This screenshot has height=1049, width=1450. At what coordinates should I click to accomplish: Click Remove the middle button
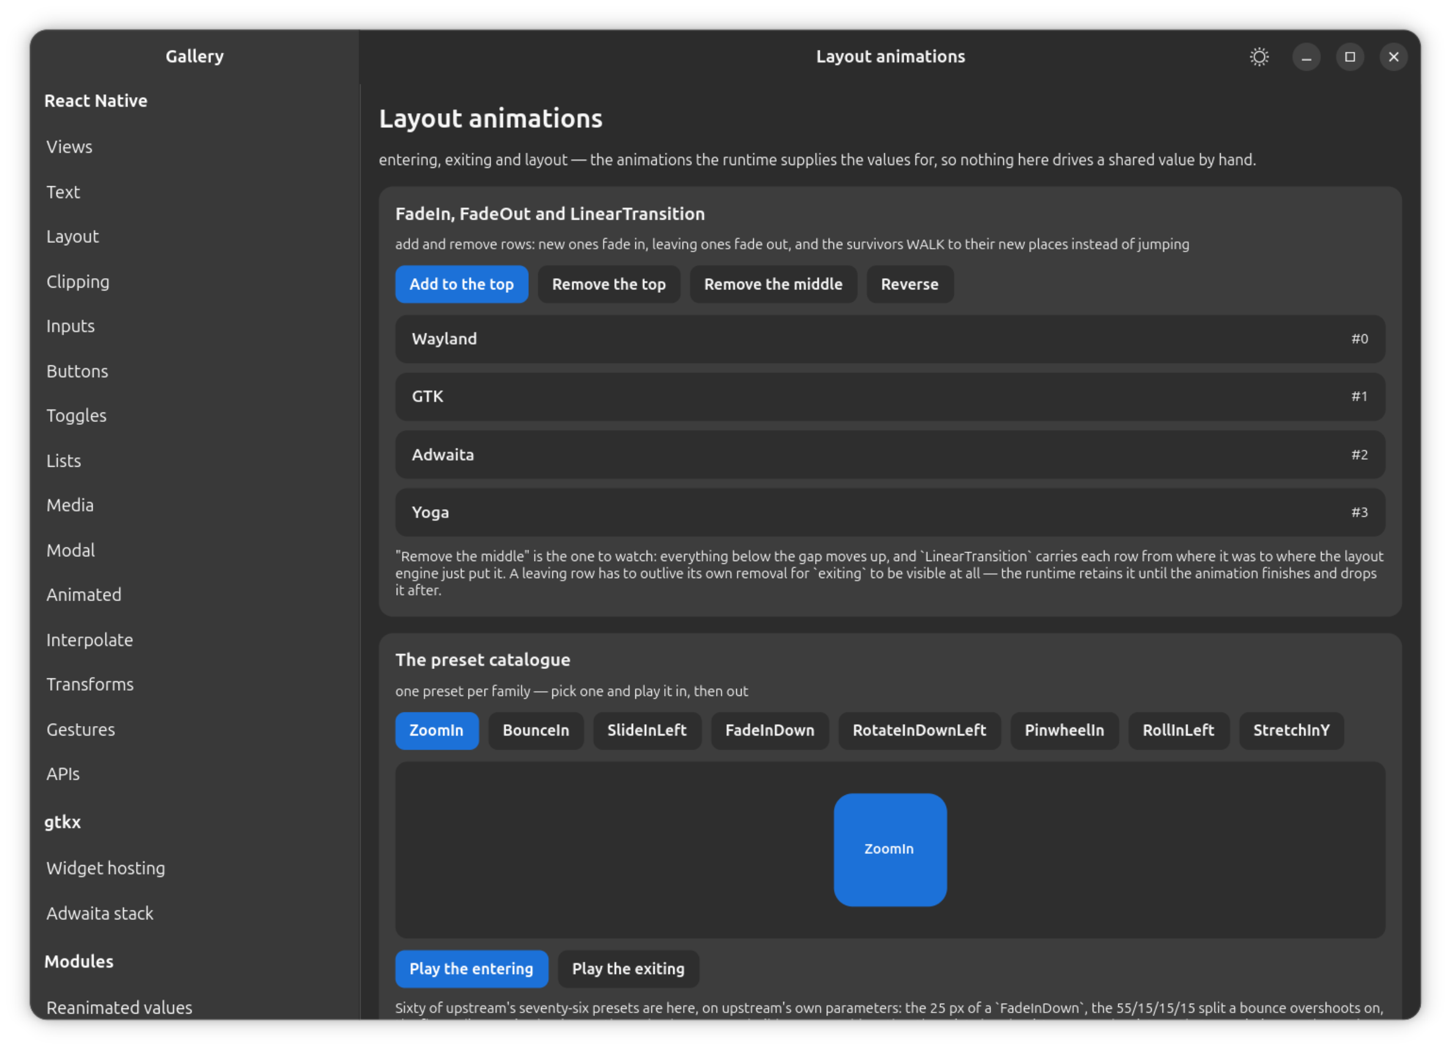[x=773, y=285]
